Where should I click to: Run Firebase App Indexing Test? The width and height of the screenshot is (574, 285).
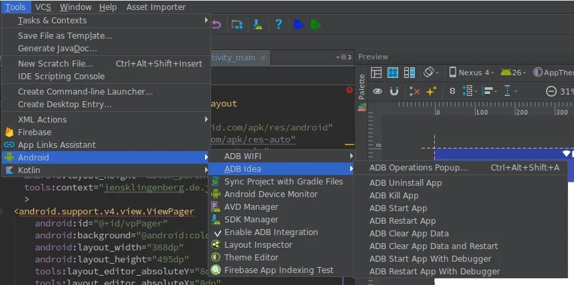click(281, 270)
